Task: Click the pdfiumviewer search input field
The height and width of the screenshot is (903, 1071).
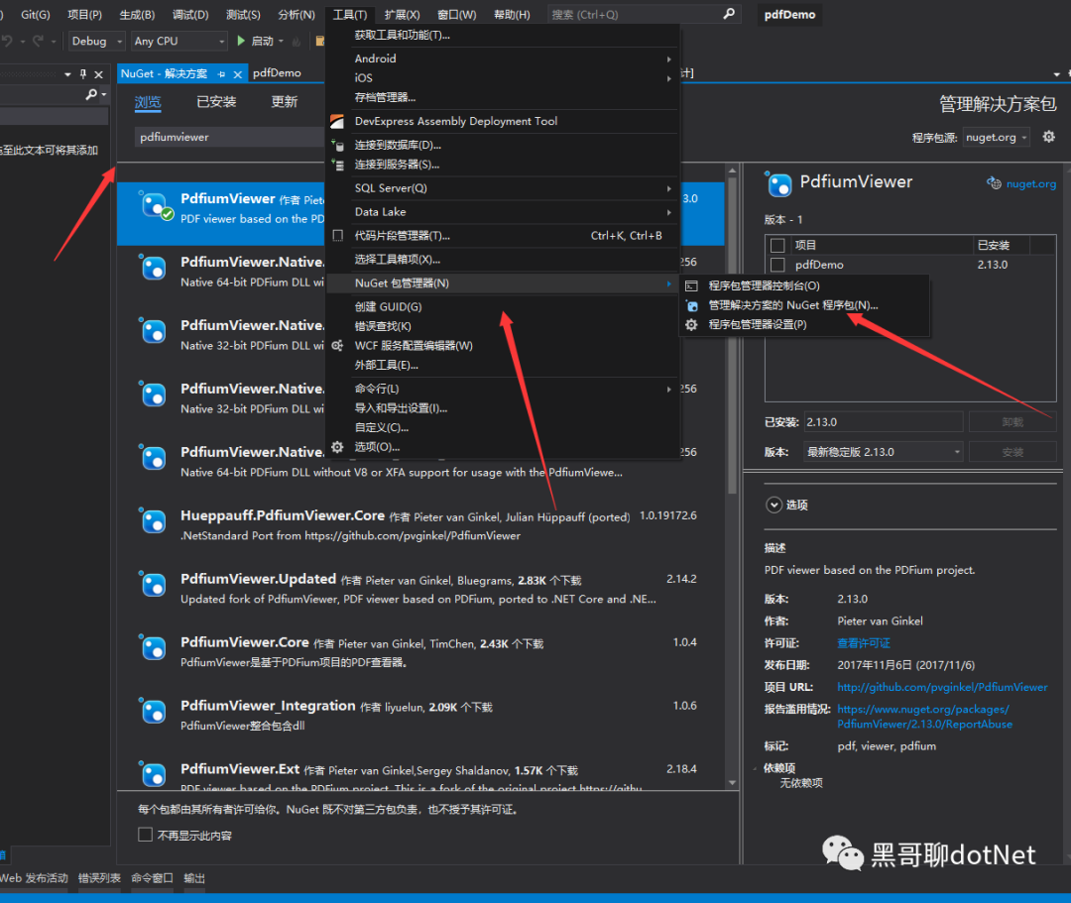Action: click(229, 137)
